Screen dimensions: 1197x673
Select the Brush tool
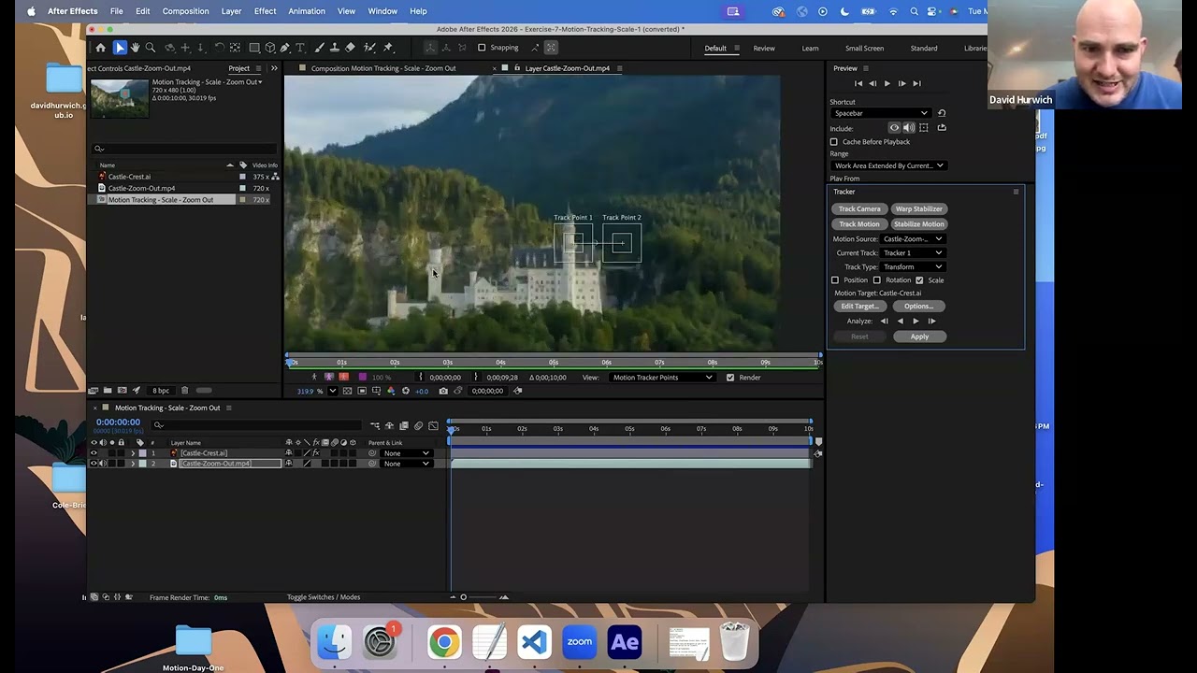[x=320, y=48]
